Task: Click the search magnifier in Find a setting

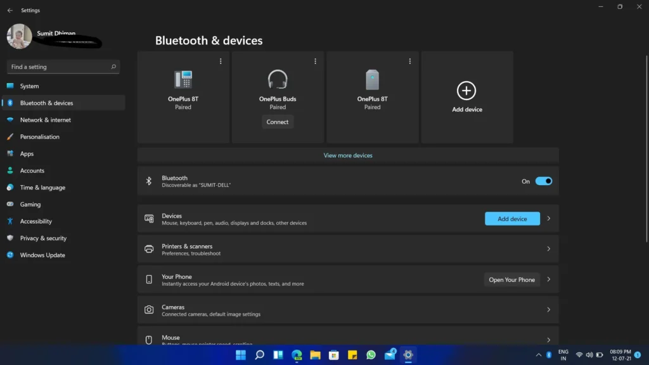Action: (113, 67)
